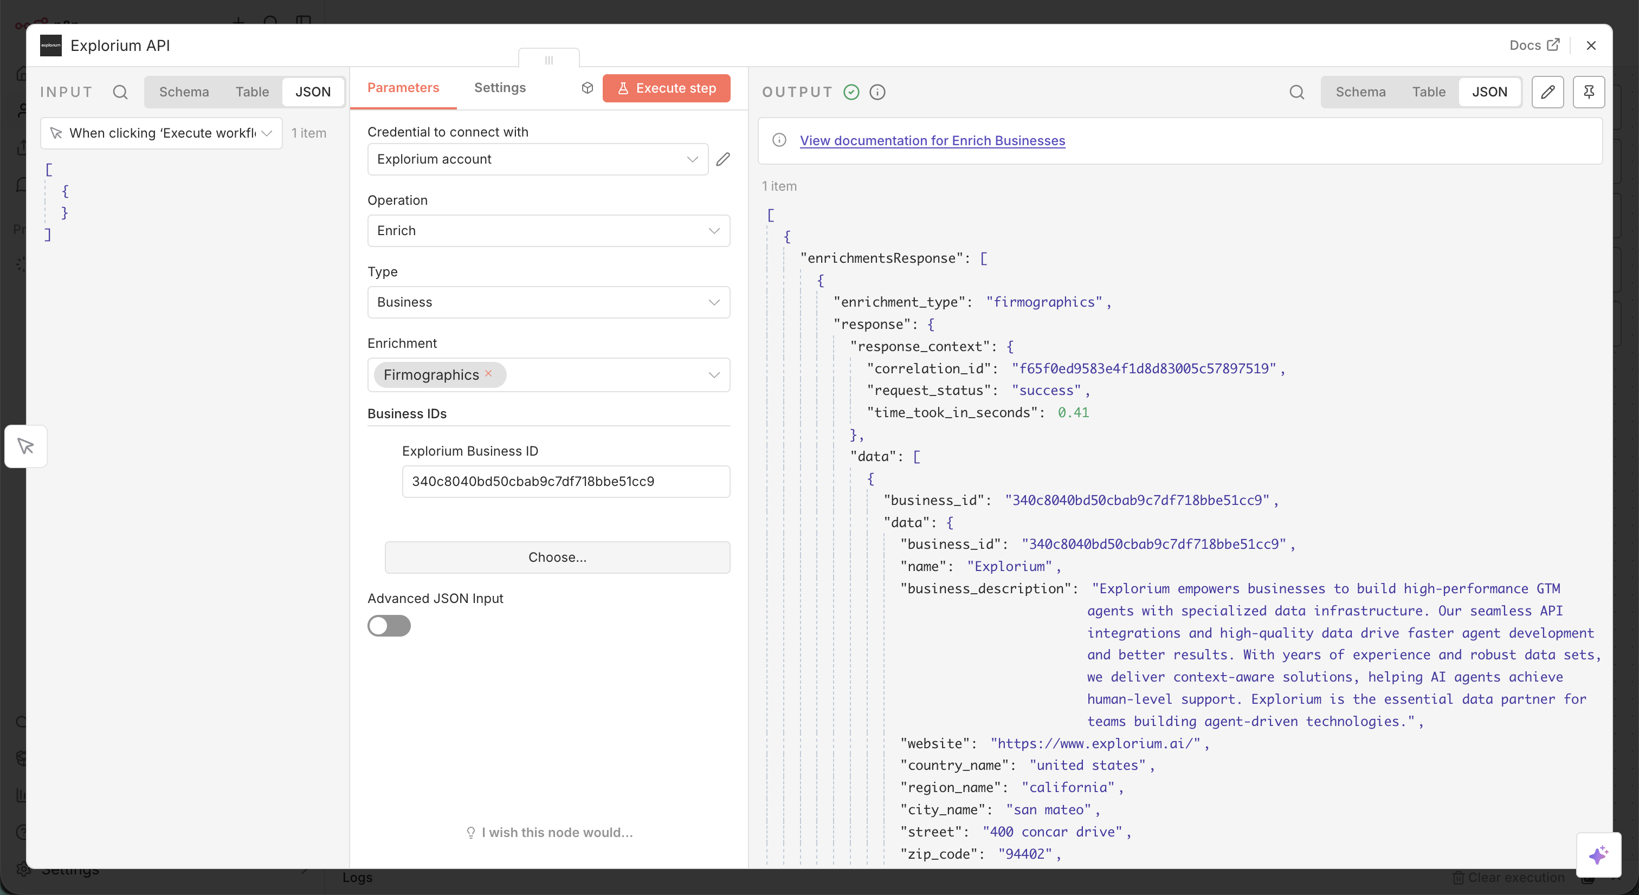Viewport: 1639px width, 895px height.
Task: Click the edit output pencil icon
Action: [1547, 92]
